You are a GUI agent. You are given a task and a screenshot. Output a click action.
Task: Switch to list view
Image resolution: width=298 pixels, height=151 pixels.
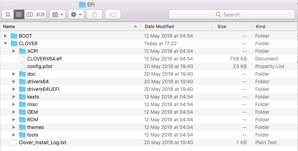(x=19, y=14)
